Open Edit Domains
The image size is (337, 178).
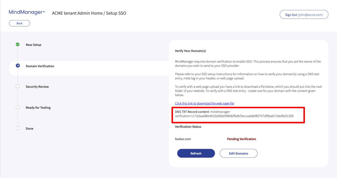239,153
